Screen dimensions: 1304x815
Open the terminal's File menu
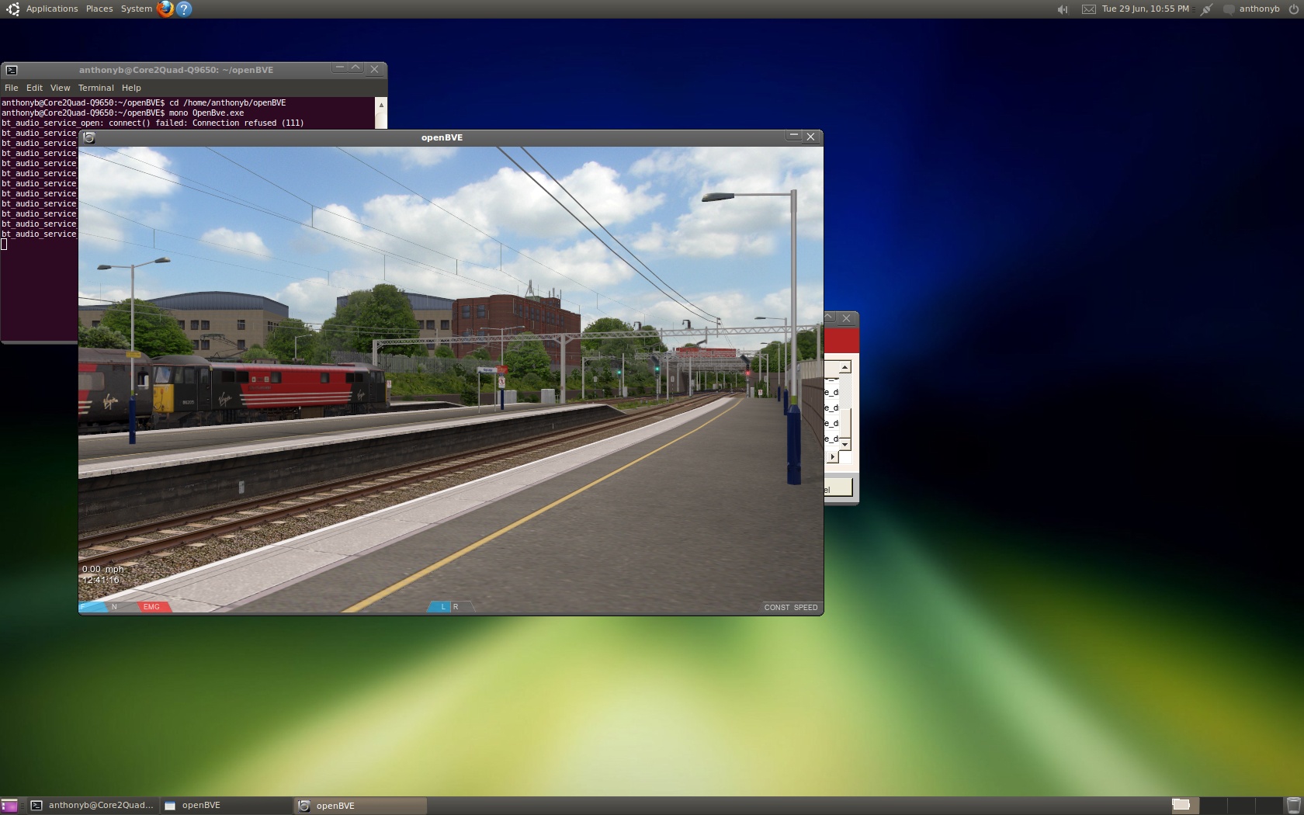pyautogui.click(x=12, y=88)
